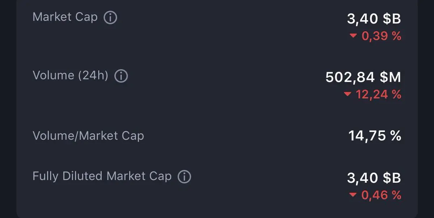Click the 502,84 $M volume value

coord(363,77)
